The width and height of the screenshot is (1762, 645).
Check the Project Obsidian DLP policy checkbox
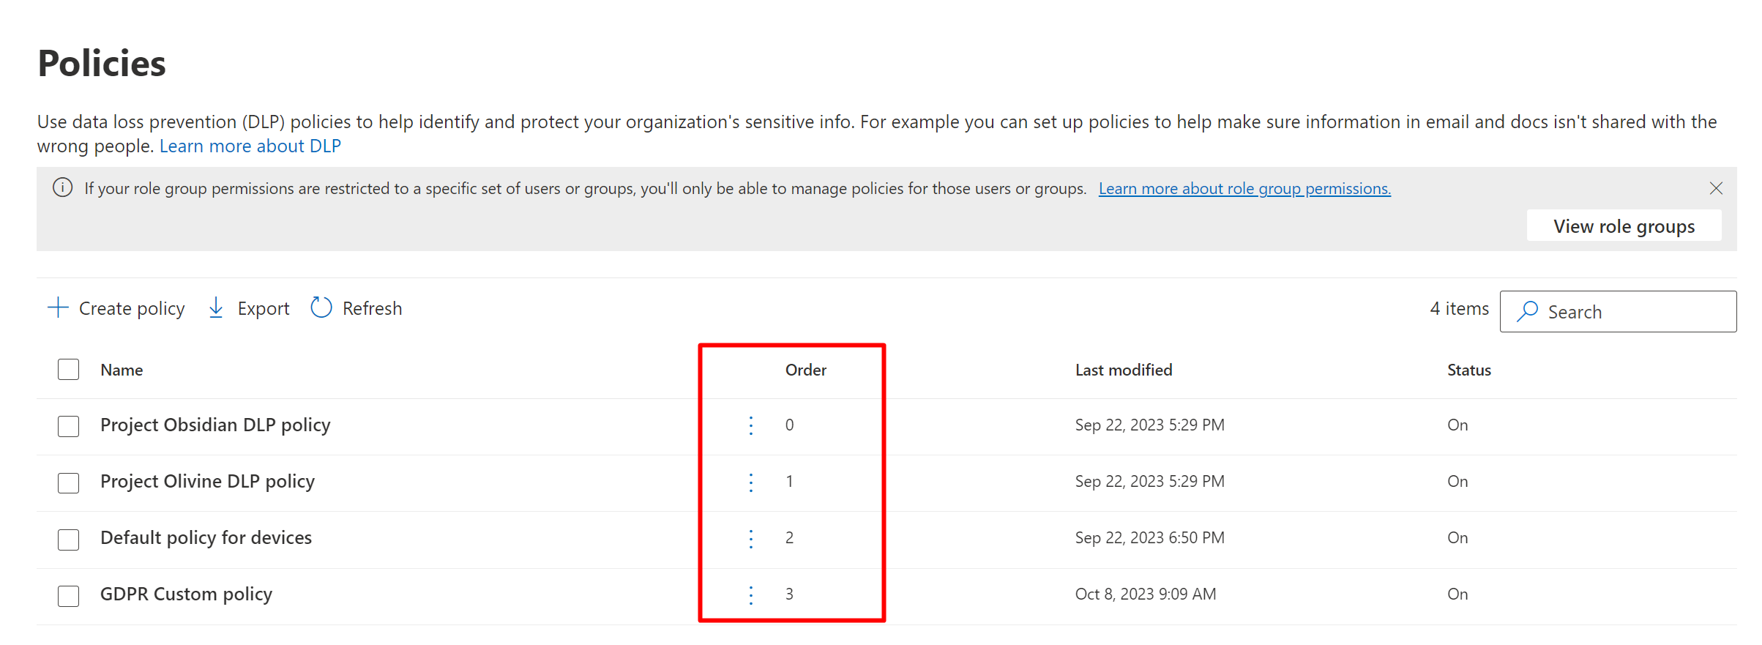pyautogui.click(x=69, y=426)
